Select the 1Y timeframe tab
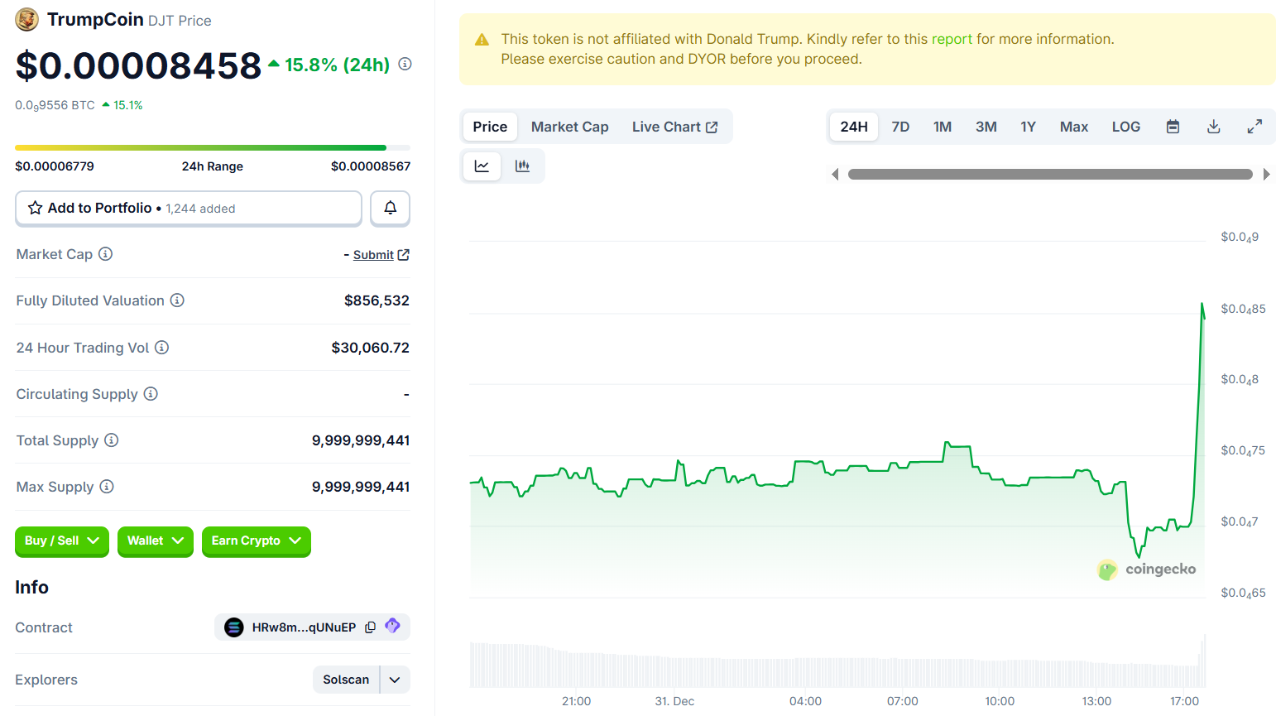The image size is (1276, 716). [1029, 126]
